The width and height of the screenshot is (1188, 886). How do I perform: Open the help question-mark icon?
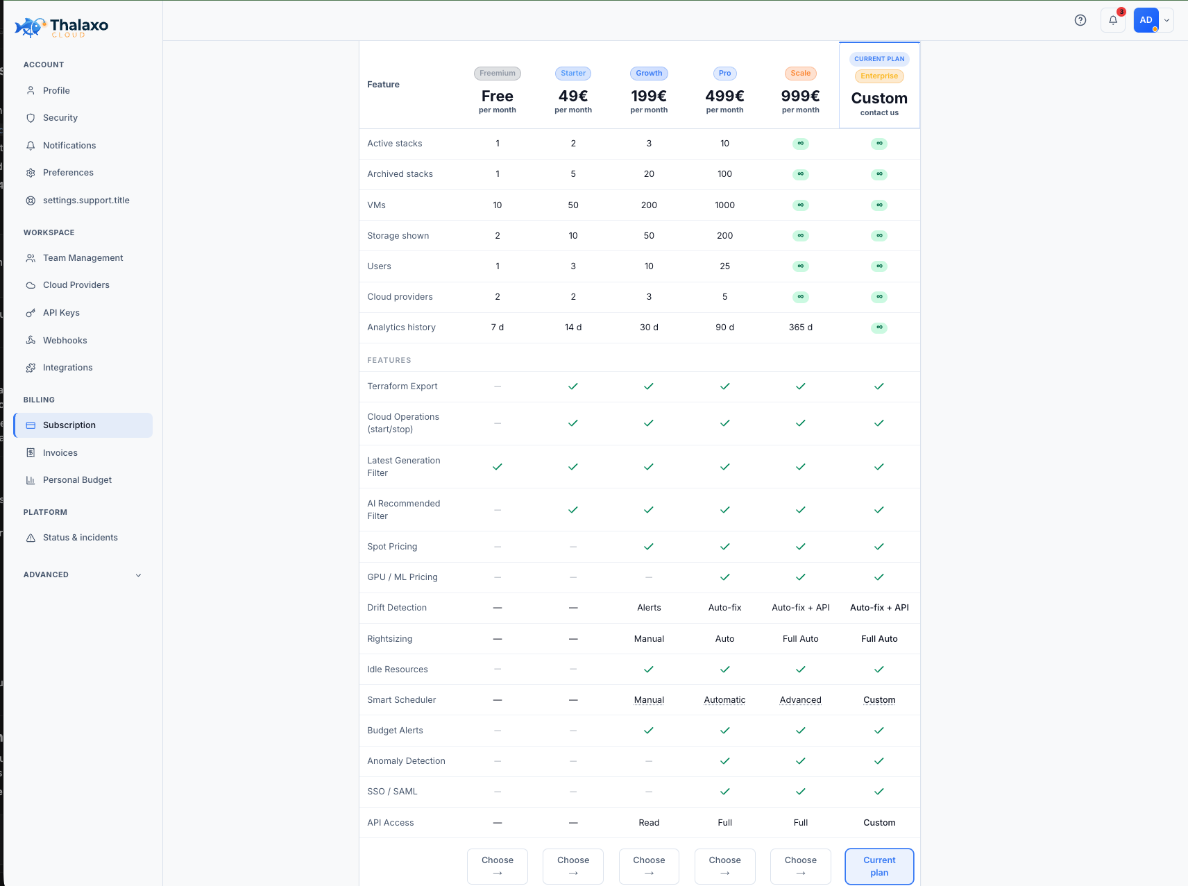1080,20
